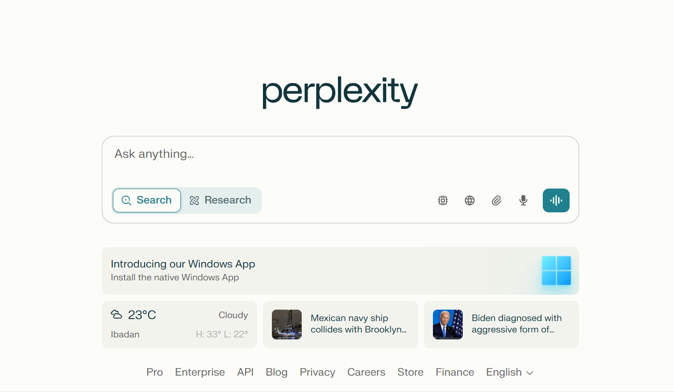Image resolution: width=674 pixels, height=392 pixels.
Task: Expand the English language dropdown
Action: pos(509,372)
